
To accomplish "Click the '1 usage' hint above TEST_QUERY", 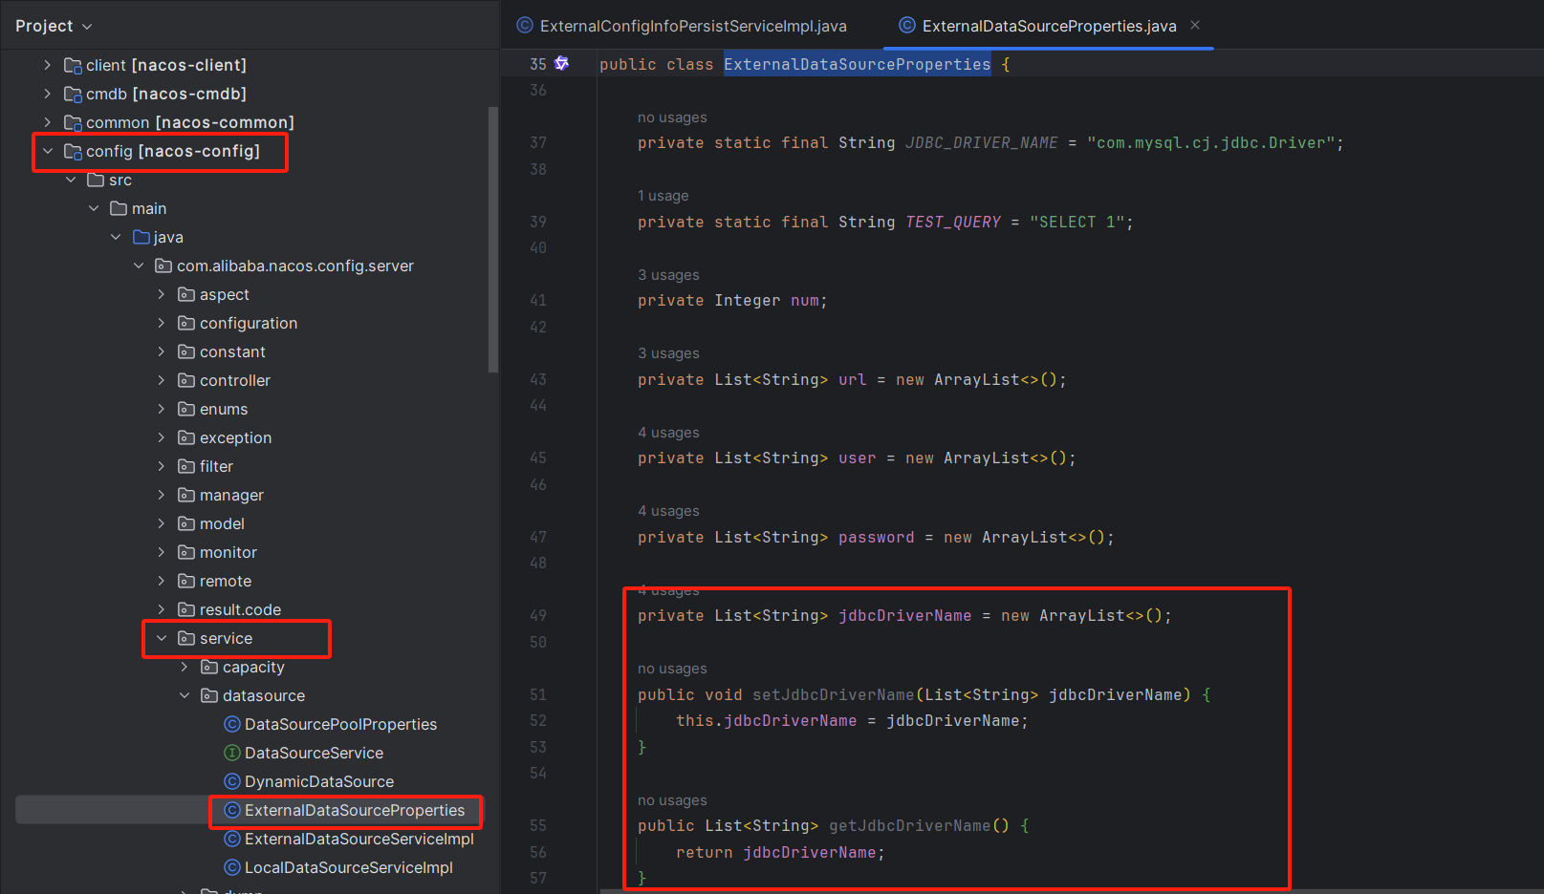I will (663, 196).
